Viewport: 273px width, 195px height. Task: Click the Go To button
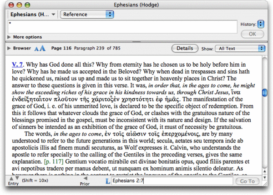[x=248, y=181]
